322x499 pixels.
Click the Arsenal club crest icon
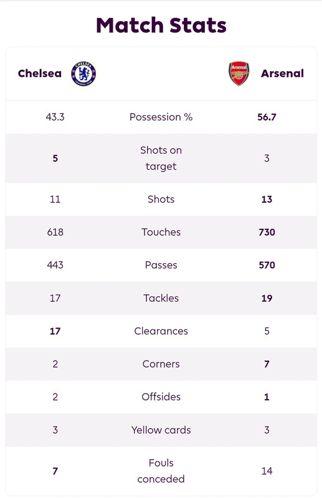(239, 74)
